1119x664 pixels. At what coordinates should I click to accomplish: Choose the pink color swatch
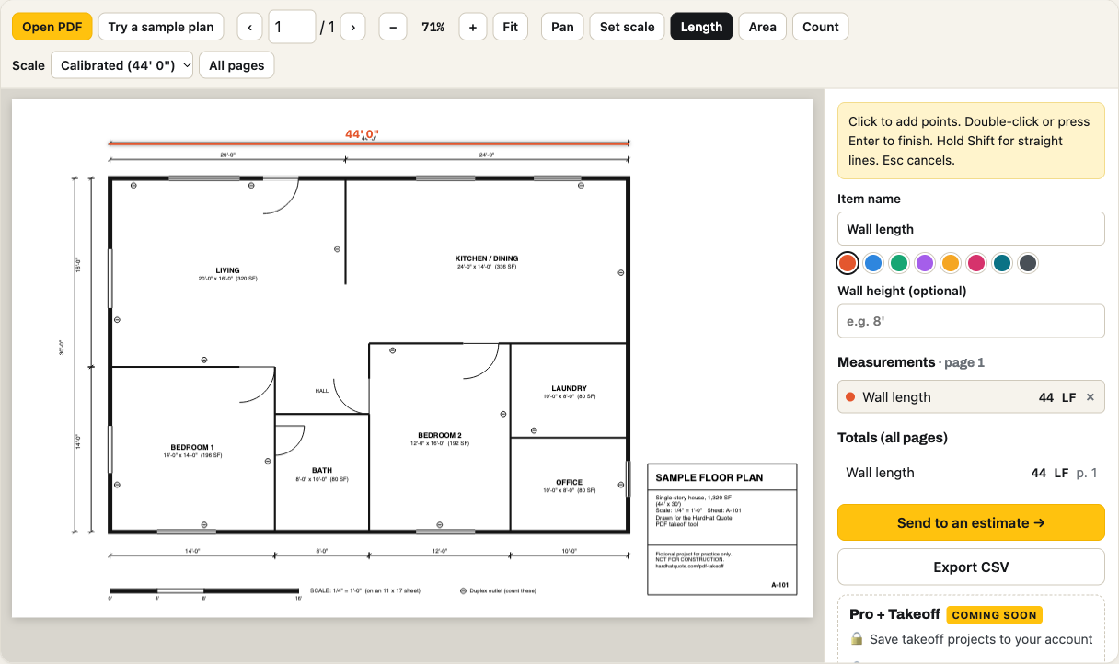977,263
